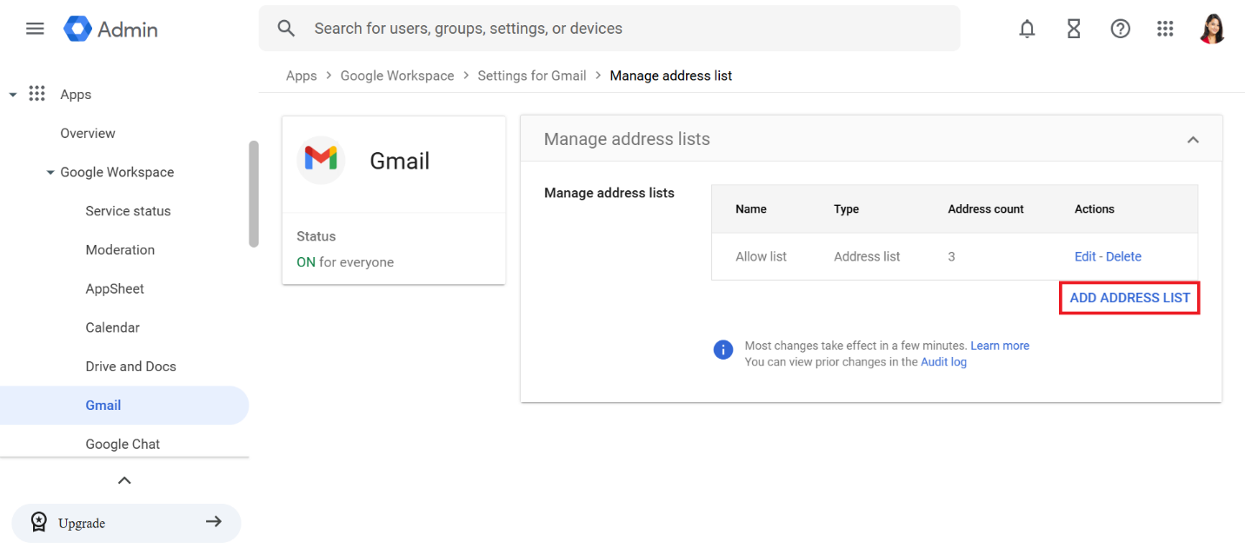The height and width of the screenshot is (555, 1245).
Task: Open the help question mark icon
Action: click(x=1121, y=29)
